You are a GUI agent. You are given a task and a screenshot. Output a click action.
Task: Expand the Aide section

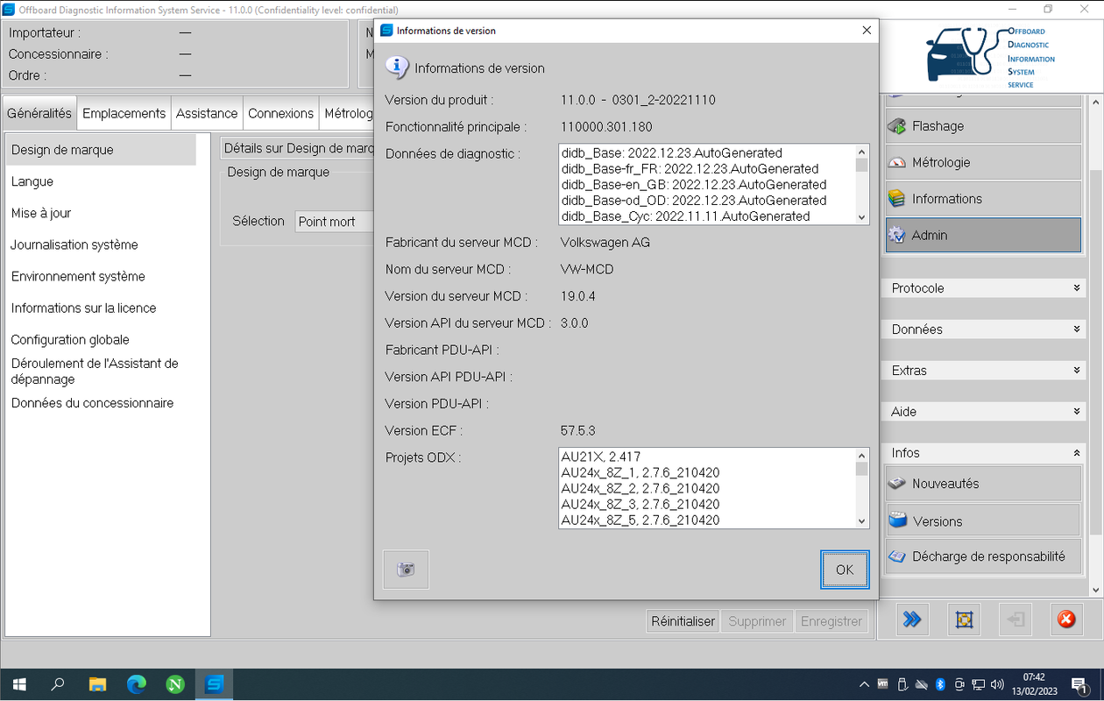[x=985, y=412]
